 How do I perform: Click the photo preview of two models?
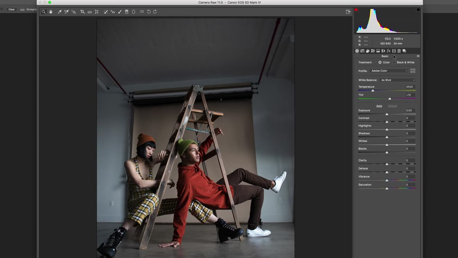point(195,137)
